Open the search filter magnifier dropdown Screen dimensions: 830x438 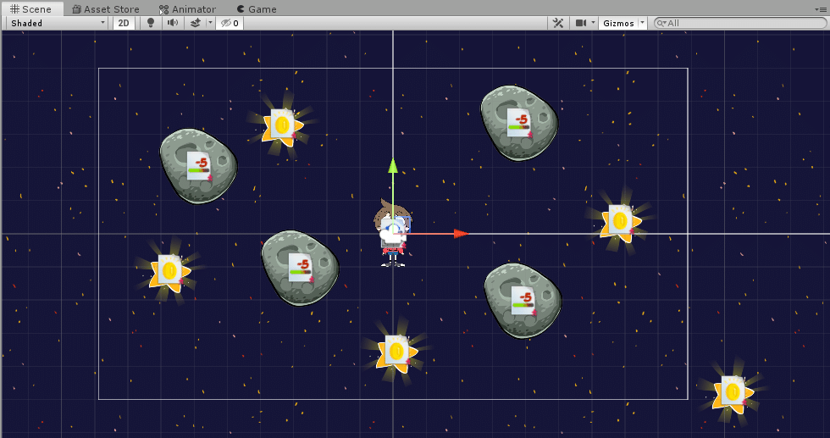(x=661, y=23)
